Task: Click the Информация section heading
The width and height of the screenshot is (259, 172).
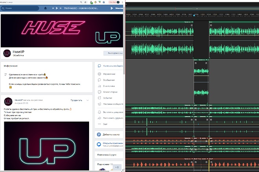Action: click(11, 66)
